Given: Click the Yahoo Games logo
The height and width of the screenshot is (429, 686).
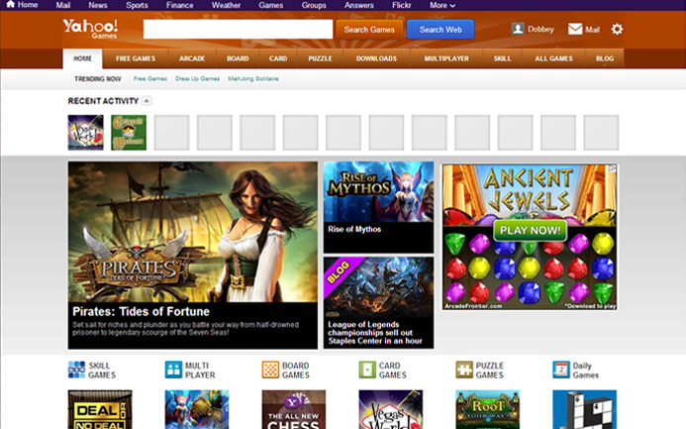Looking at the screenshot, I should point(90,29).
